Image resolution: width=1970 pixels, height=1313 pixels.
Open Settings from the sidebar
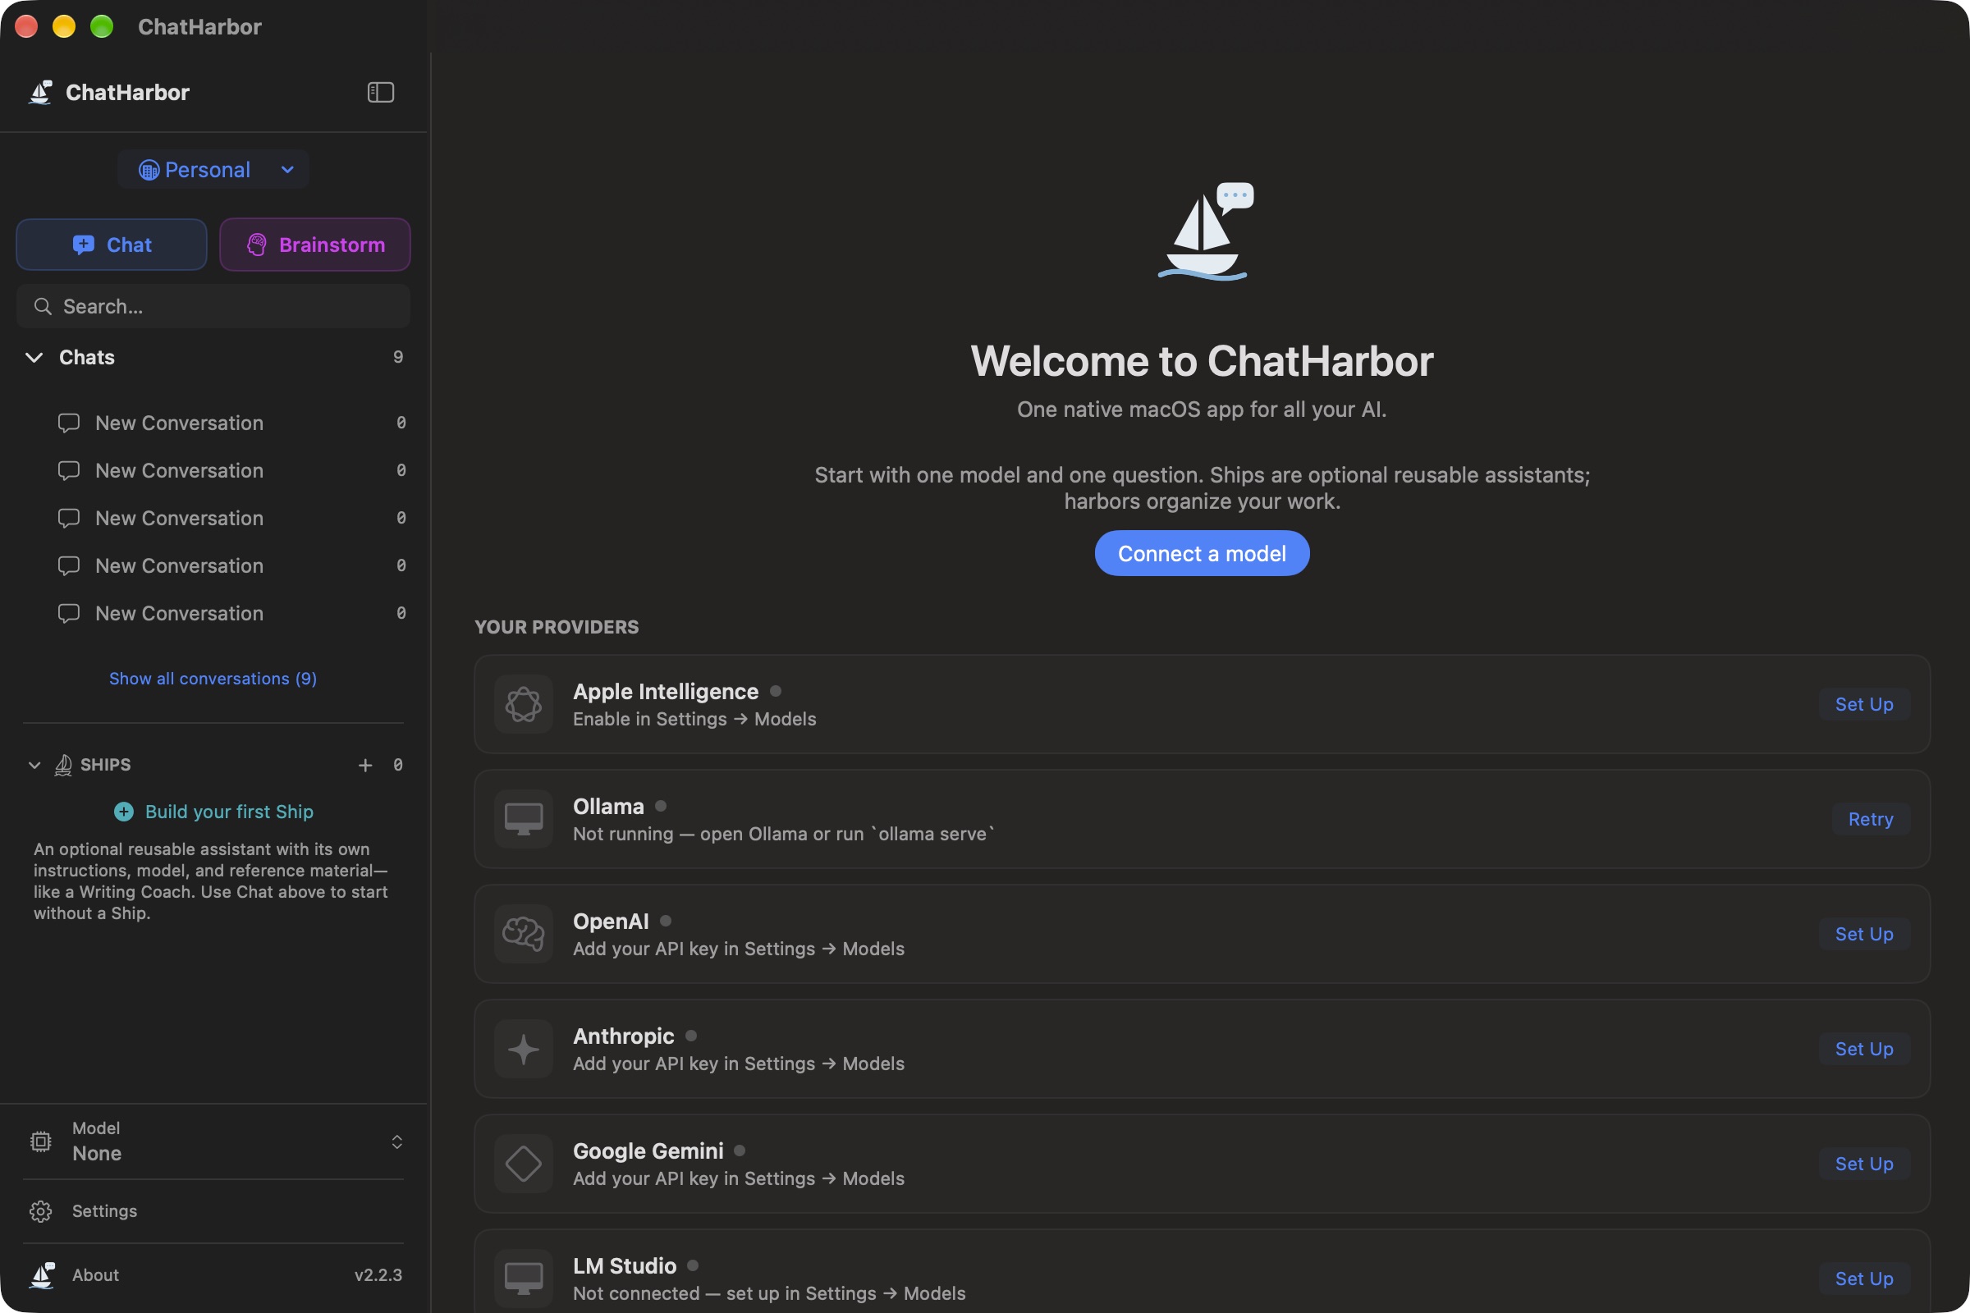point(213,1211)
